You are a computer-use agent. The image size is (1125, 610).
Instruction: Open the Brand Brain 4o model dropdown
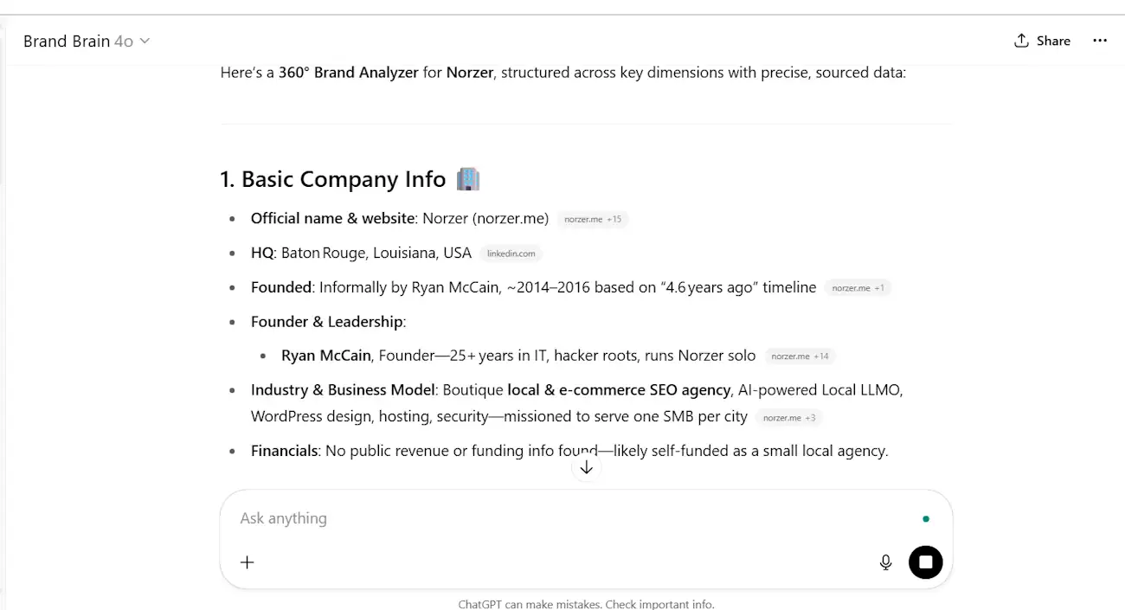point(87,41)
